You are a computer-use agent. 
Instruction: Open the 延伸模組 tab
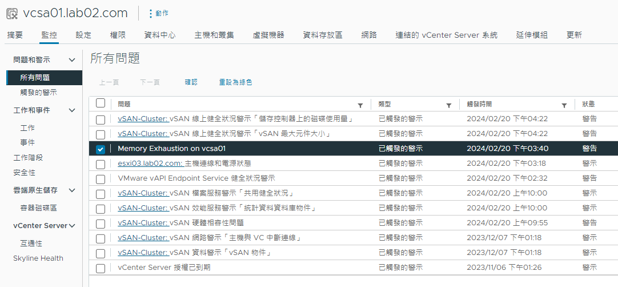(532, 35)
